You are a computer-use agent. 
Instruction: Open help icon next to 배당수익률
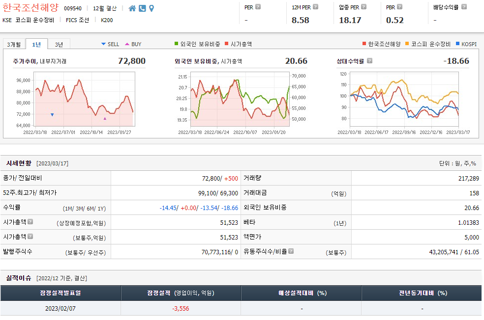(x=464, y=7)
